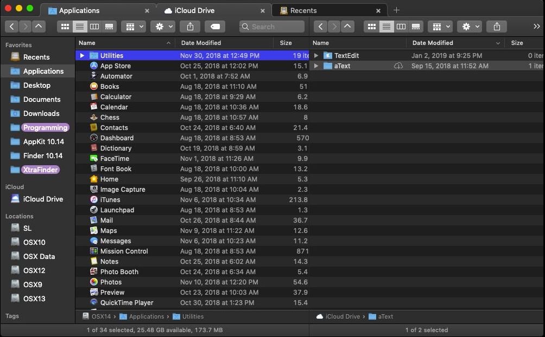Click the iCloud download icon next to aText
The width and height of the screenshot is (545, 337).
tap(398, 66)
